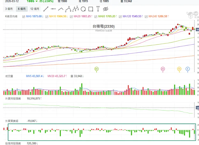Select the A-B-0 wave drawing tool
199x145 pixels.
coord(68,9)
